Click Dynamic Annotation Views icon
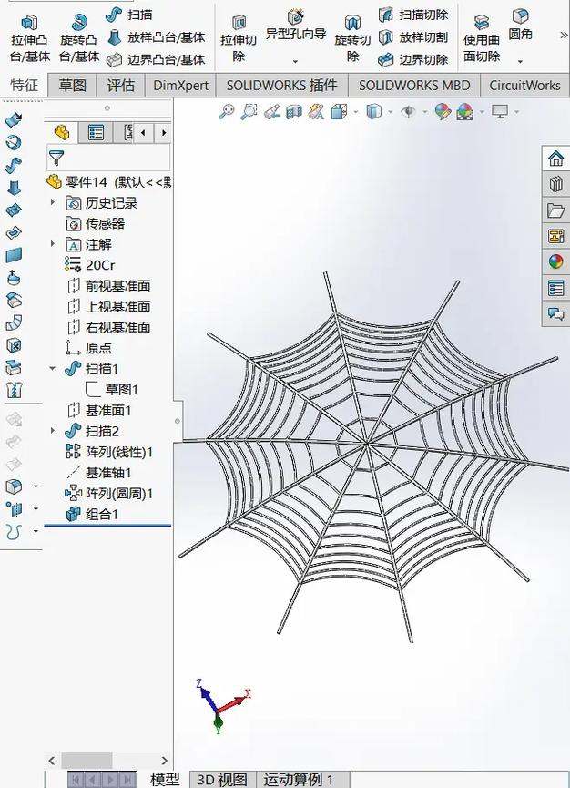This screenshot has width=570, height=788. (316, 111)
